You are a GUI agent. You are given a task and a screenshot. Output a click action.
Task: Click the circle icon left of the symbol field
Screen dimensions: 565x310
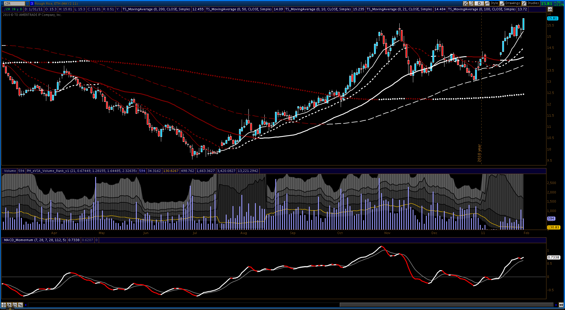[2, 4]
